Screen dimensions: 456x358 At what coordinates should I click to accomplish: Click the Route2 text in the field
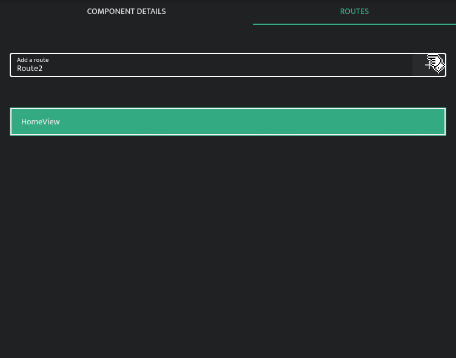point(30,69)
